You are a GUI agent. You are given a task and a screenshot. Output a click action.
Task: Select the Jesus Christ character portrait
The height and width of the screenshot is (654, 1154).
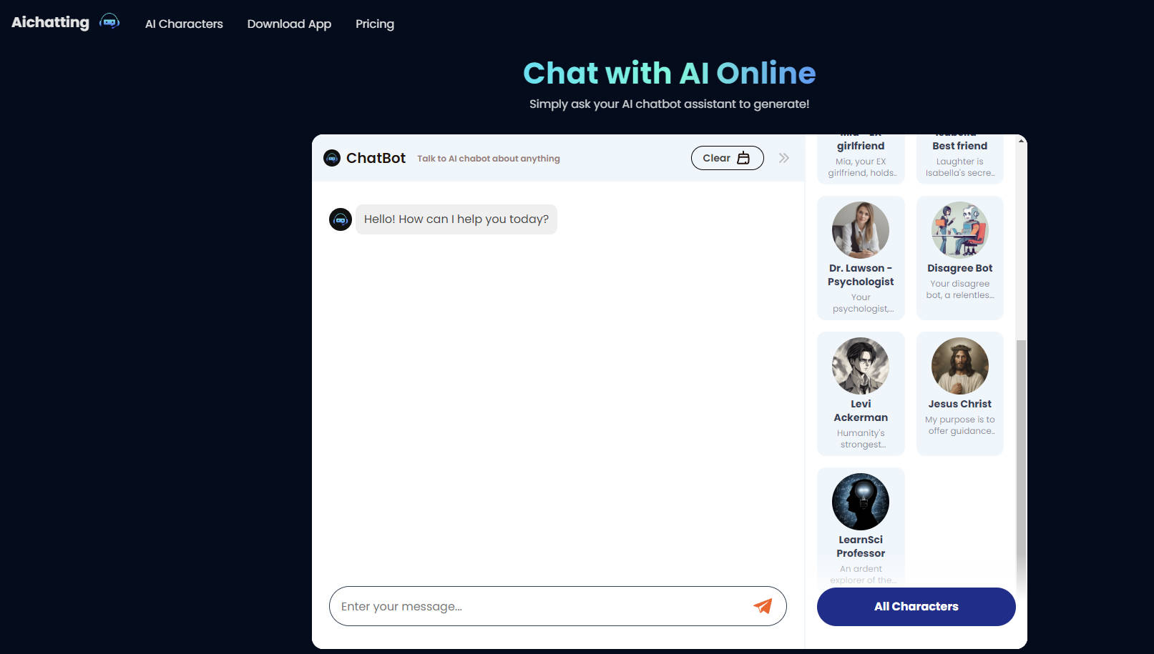pos(960,366)
